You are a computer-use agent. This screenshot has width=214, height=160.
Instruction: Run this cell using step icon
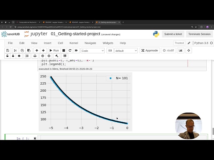(35, 138)
